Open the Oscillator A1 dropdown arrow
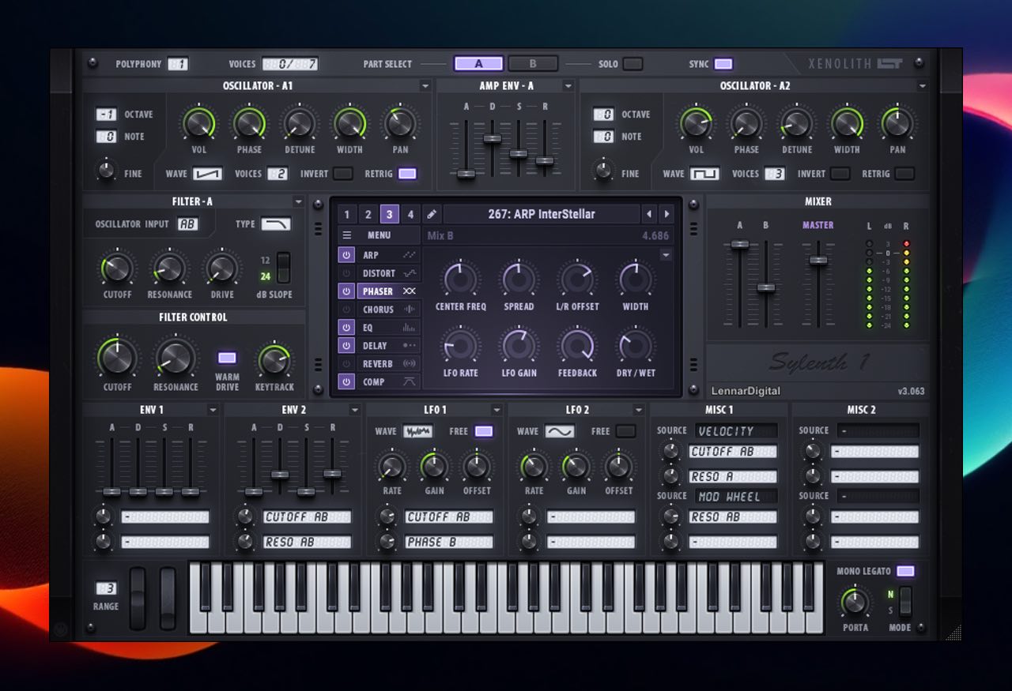The image size is (1012, 691). [x=425, y=86]
